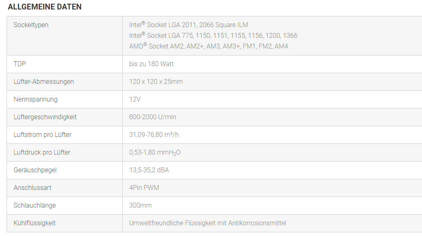Screen dimensions: 422x236
Task: Click the 800-2000 U/min value
Action: pos(153,117)
